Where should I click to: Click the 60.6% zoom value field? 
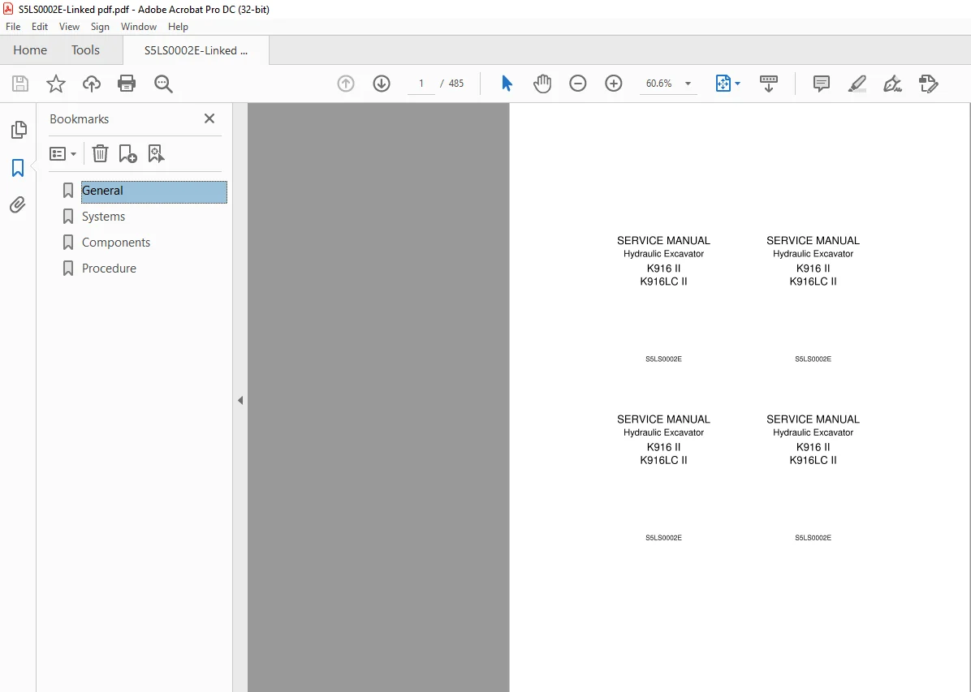[659, 84]
